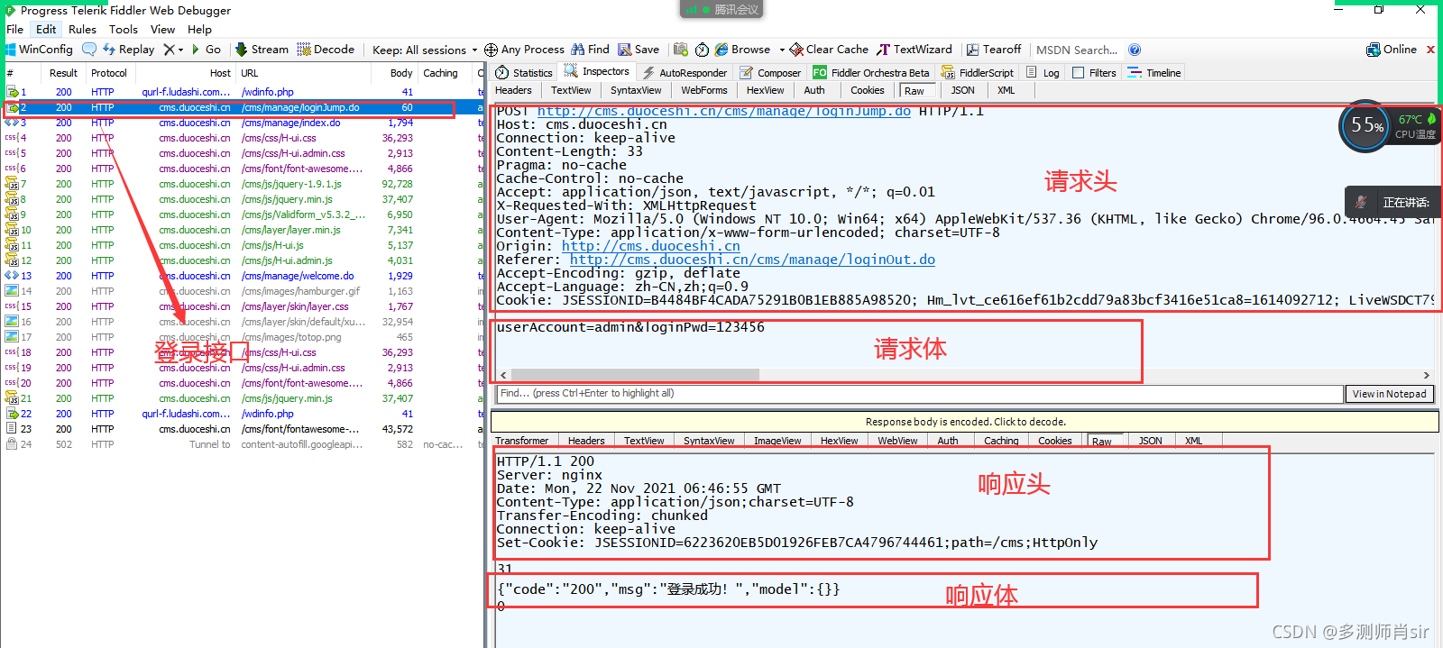
Task: Select session 24 Tunnel to row
Action: point(242,444)
